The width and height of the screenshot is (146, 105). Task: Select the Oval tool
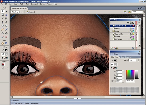point(3,26)
